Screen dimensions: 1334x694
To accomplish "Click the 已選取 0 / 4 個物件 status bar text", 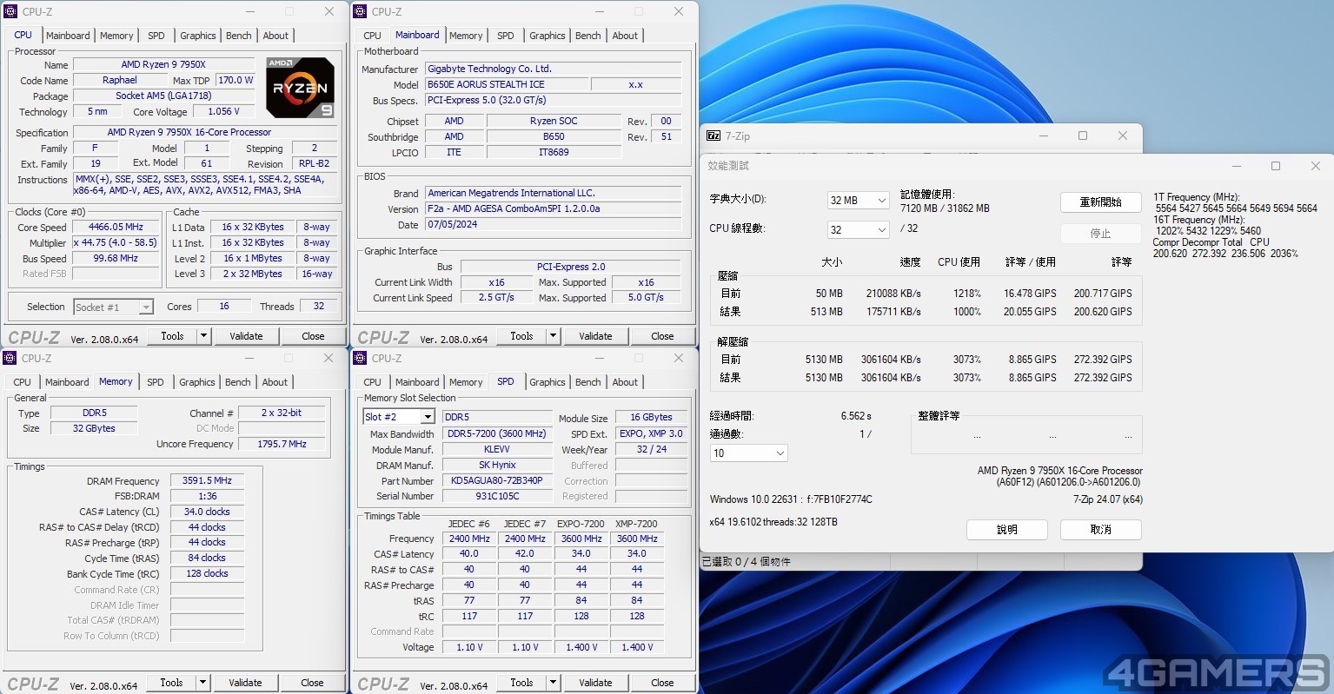I will point(746,562).
